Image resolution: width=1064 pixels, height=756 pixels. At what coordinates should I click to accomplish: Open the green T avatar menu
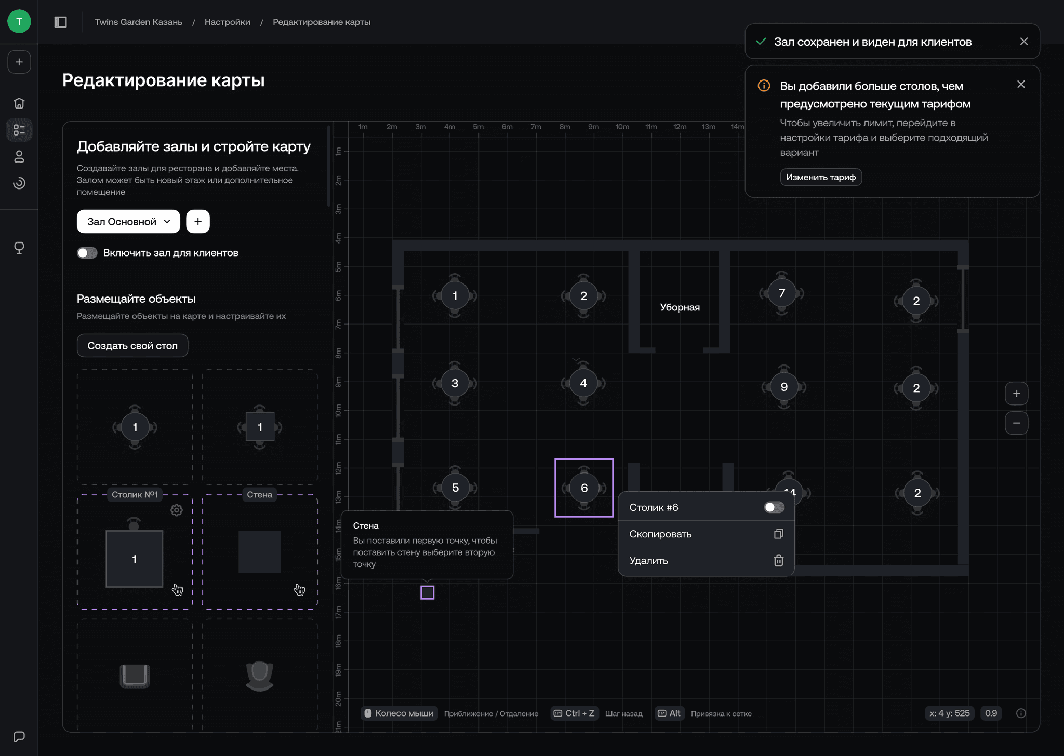point(19,21)
